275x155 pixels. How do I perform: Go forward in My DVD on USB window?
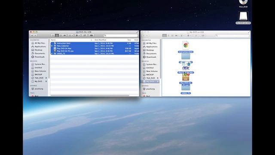point(147,36)
